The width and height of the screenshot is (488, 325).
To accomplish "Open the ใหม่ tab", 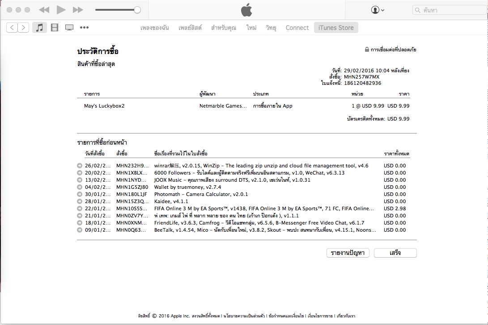I will [251, 28].
